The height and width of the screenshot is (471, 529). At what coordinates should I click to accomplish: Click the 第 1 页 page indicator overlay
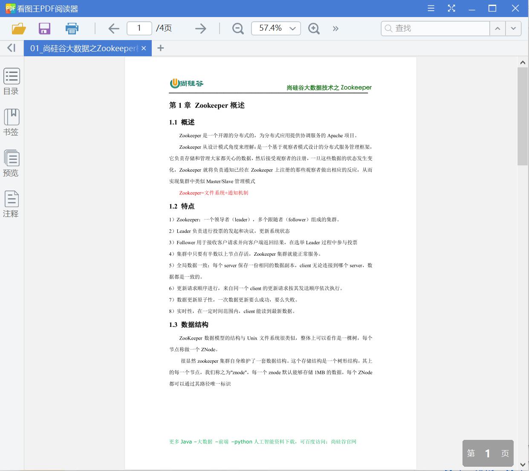[x=488, y=453]
